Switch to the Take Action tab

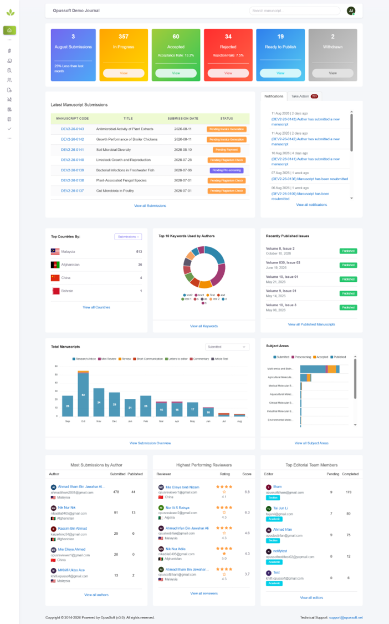pyautogui.click(x=304, y=97)
